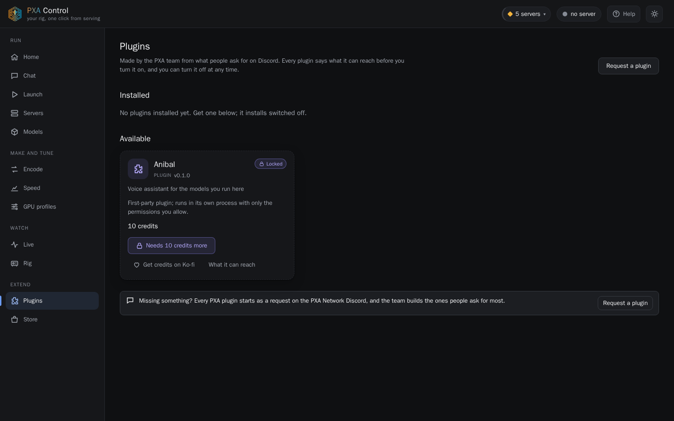Click the Home house icon
The width and height of the screenshot is (674, 421).
point(15,57)
